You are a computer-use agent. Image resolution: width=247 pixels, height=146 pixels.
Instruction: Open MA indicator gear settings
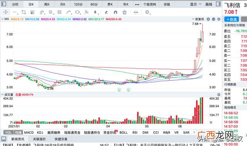tap(219, 19)
